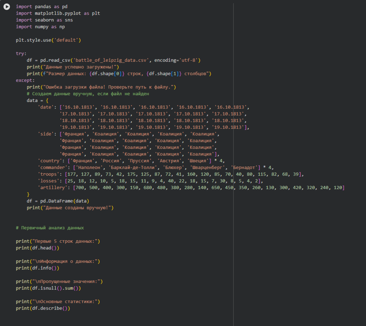Click the 'import seaborn as sns' line
This screenshot has height=326, width=366.
click(x=44, y=20)
